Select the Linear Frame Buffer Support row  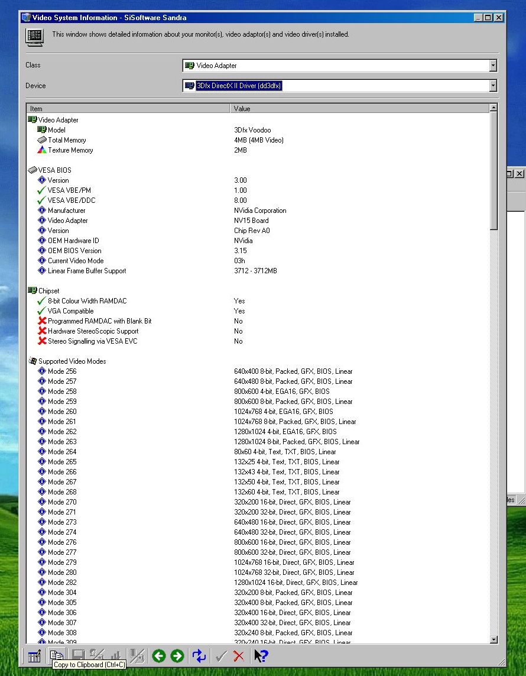coord(258,271)
